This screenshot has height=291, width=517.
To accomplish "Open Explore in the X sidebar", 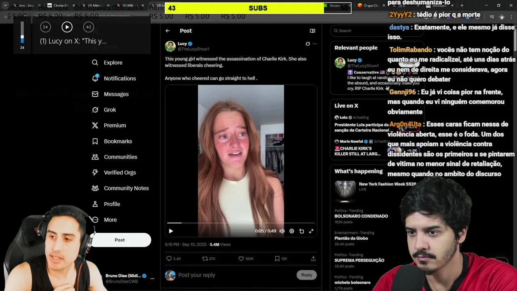I will point(107,63).
